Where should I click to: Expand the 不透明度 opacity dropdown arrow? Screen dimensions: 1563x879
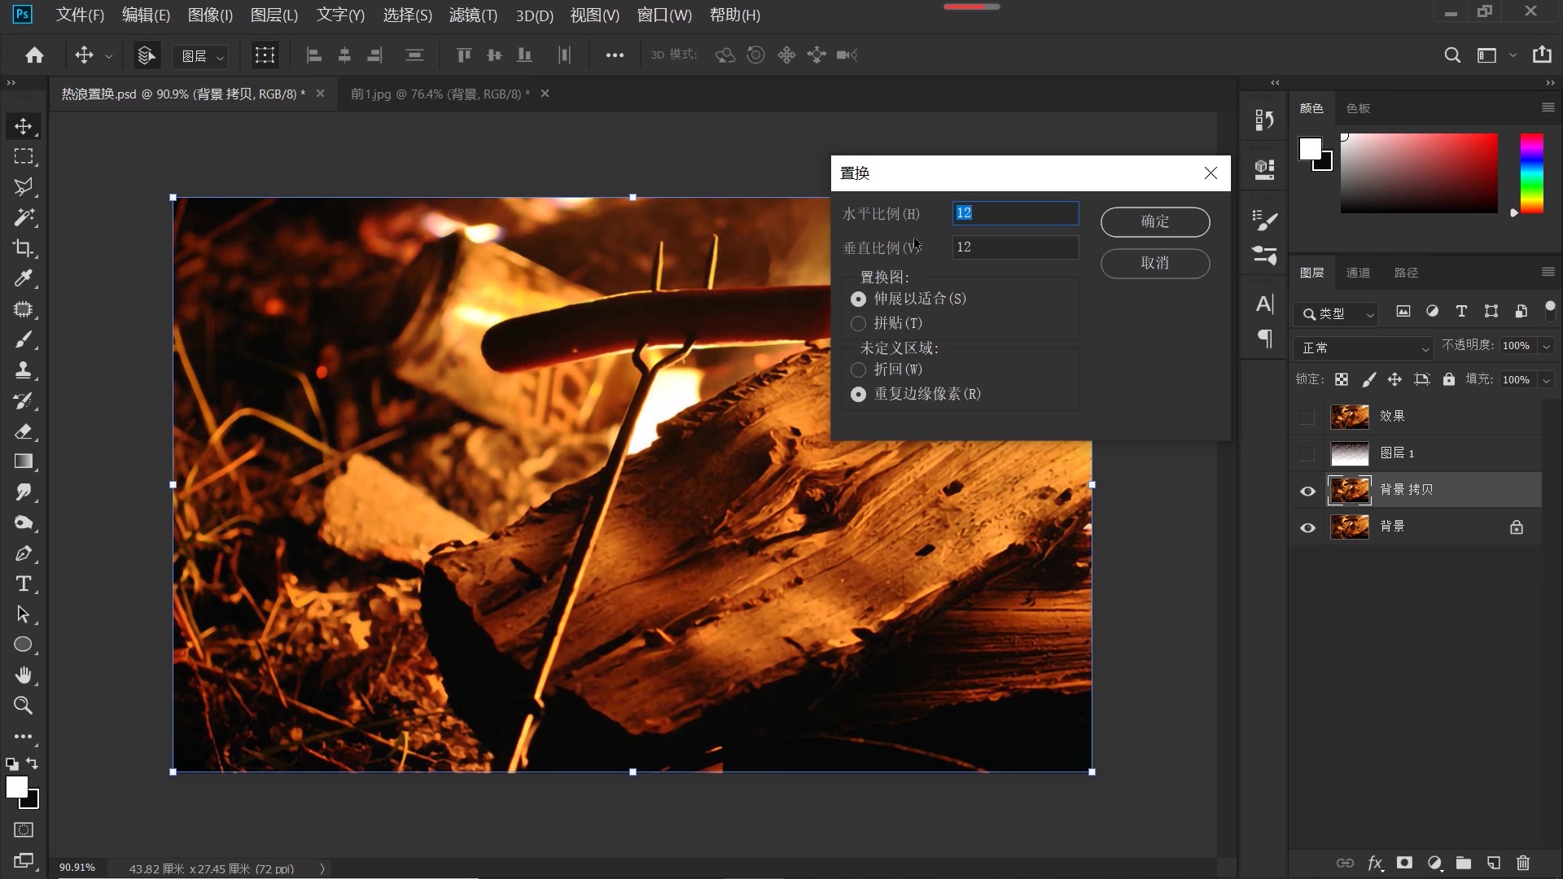coord(1546,347)
